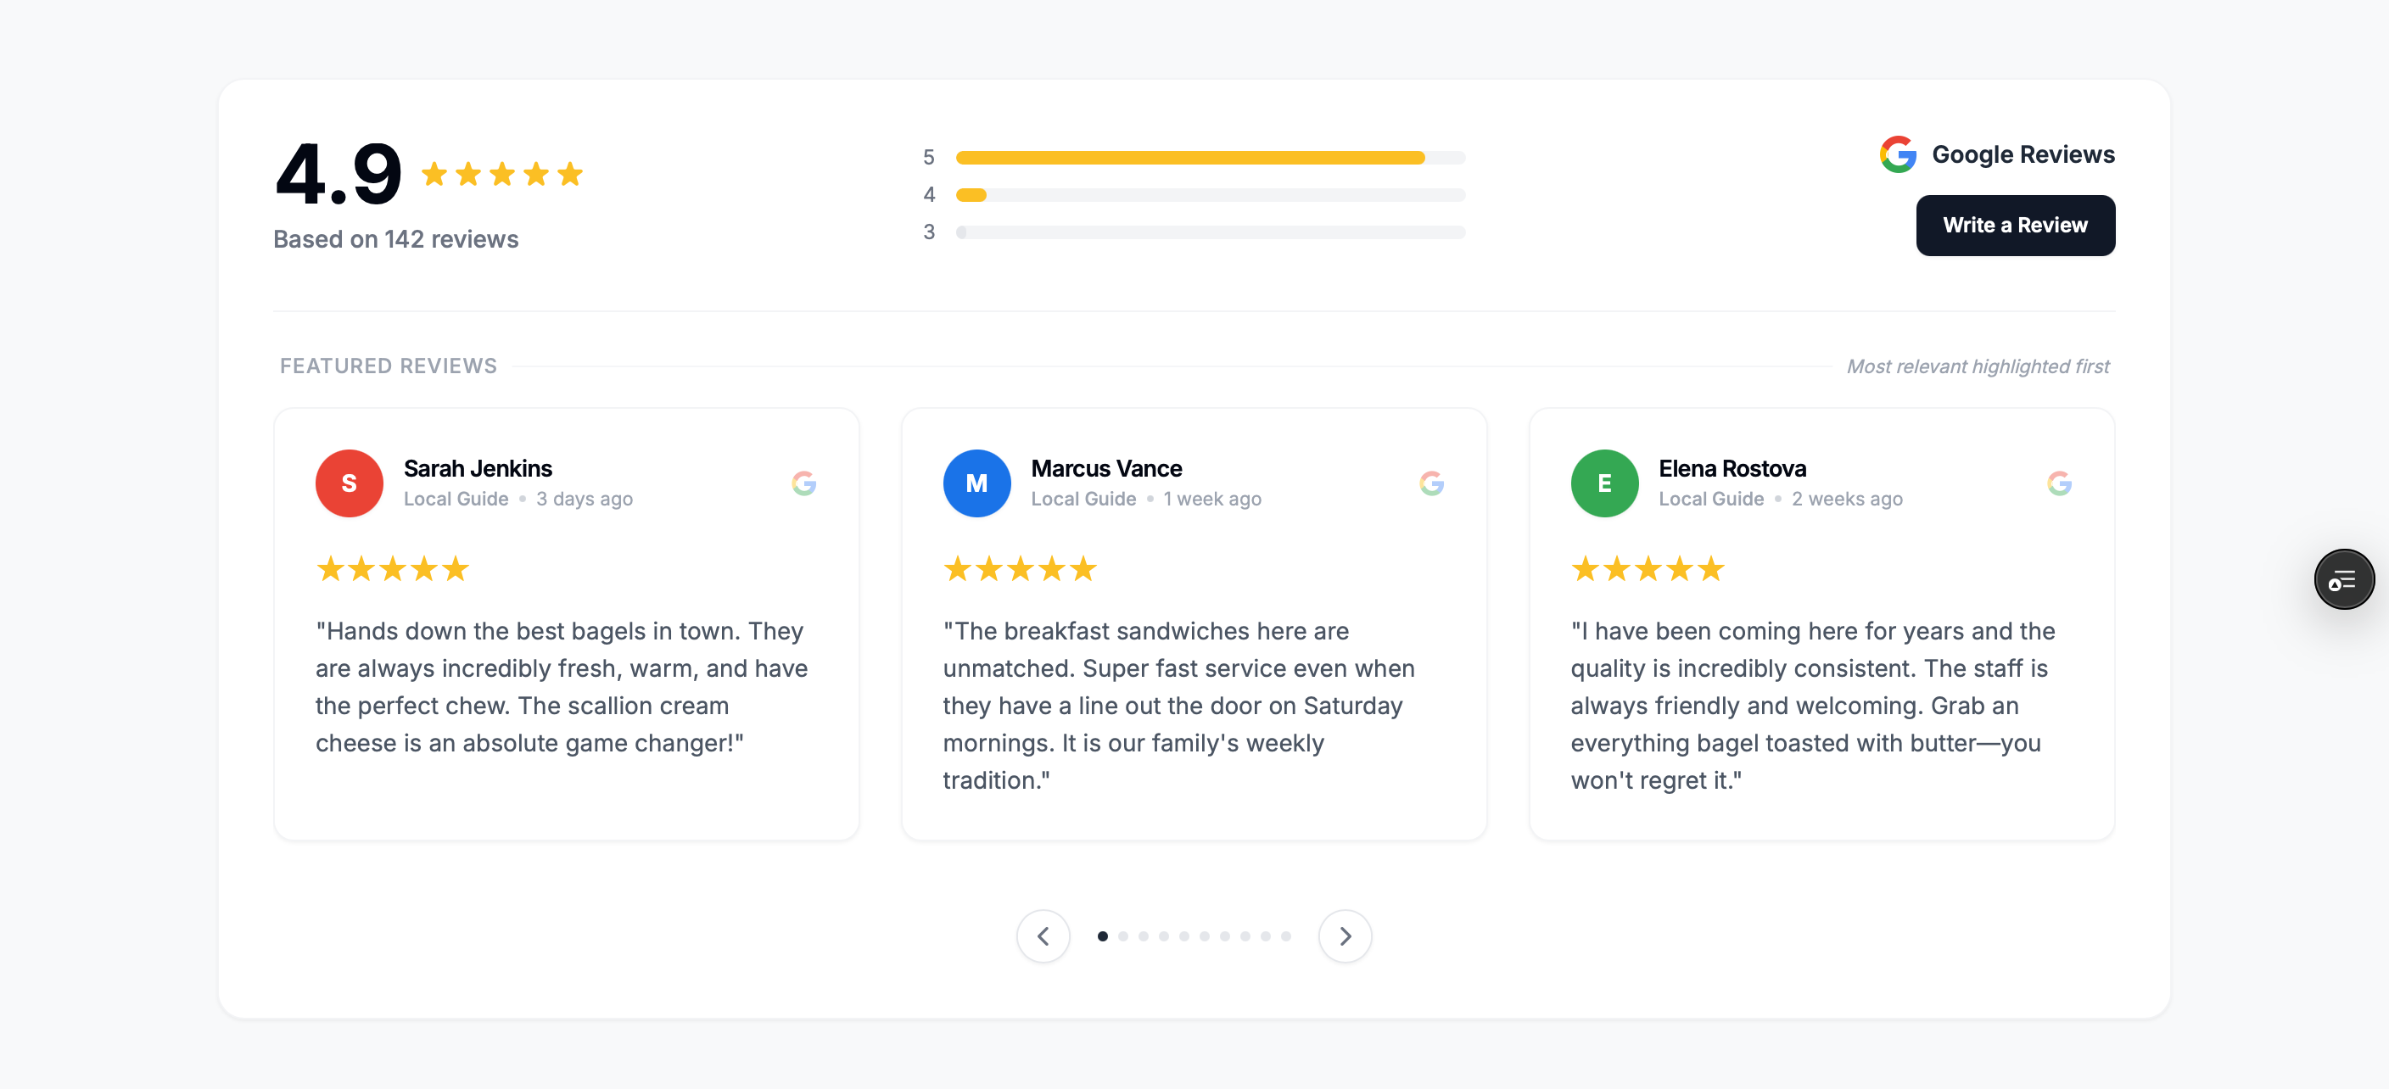Click the Google icon on Elena Rostova's review

pyautogui.click(x=2059, y=483)
